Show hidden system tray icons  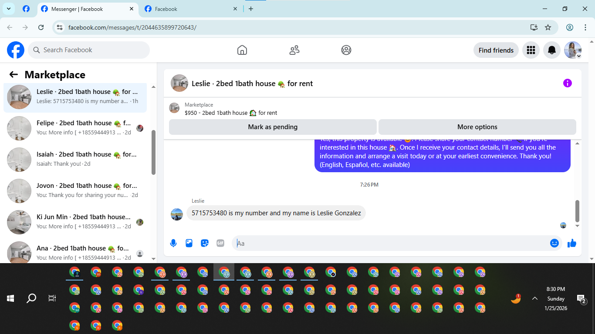535,298
